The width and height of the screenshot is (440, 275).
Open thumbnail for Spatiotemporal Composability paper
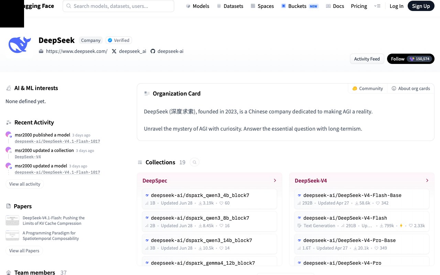(12, 235)
